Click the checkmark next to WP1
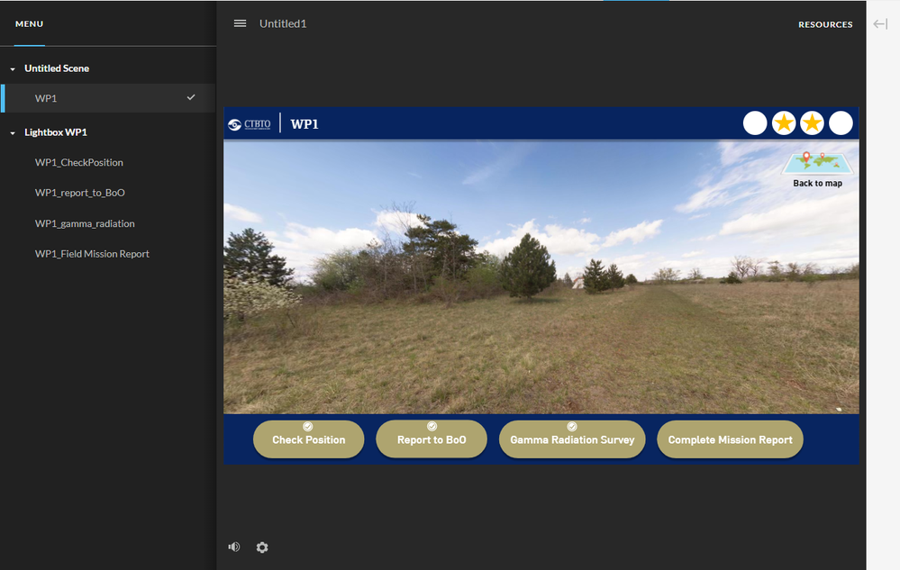The height and width of the screenshot is (570, 900). coord(191,97)
